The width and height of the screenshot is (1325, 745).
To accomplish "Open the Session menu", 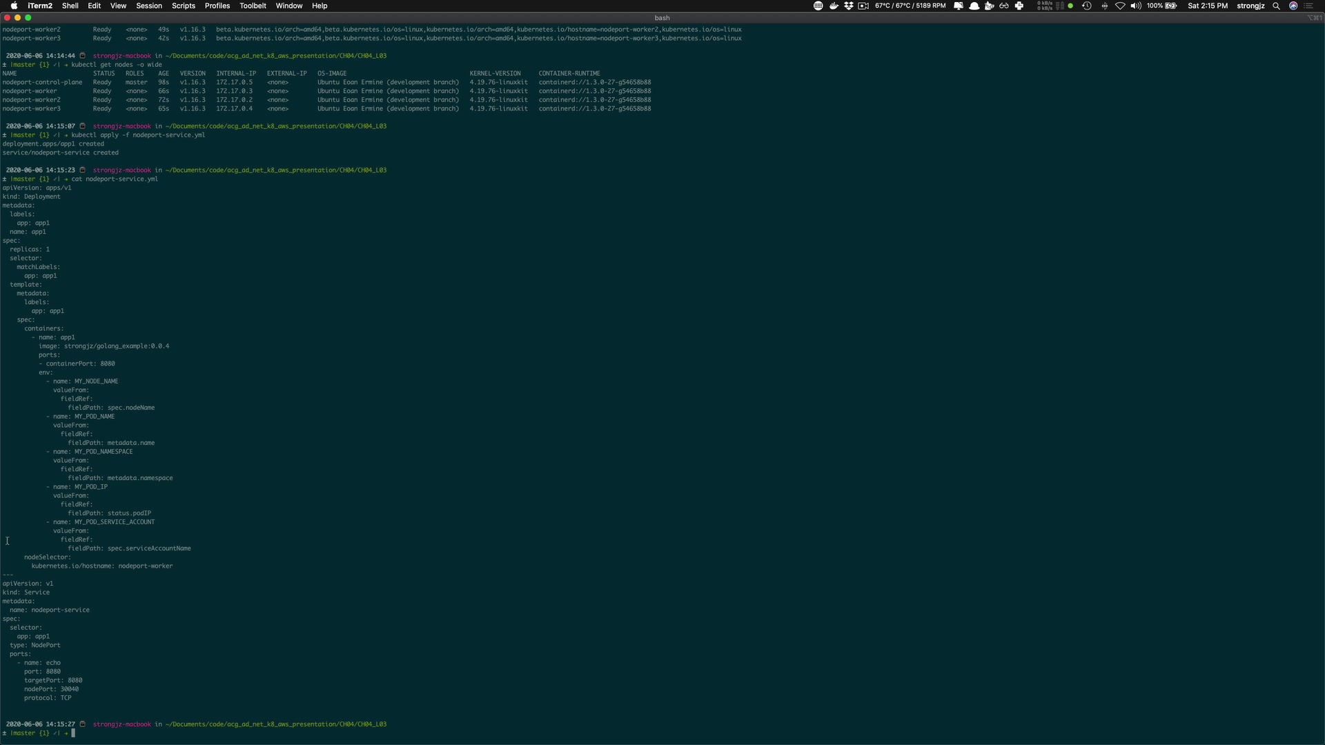I will (x=149, y=6).
